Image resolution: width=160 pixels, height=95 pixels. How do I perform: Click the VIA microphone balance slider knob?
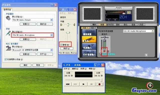pyautogui.click(x=105, y=38)
